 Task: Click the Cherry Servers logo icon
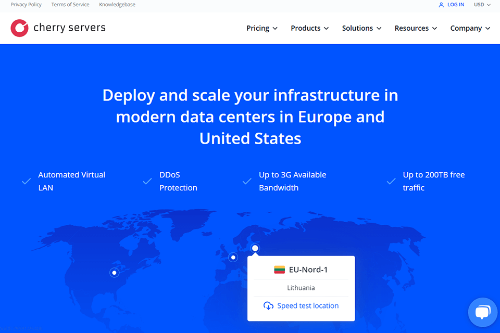(19, 28)
